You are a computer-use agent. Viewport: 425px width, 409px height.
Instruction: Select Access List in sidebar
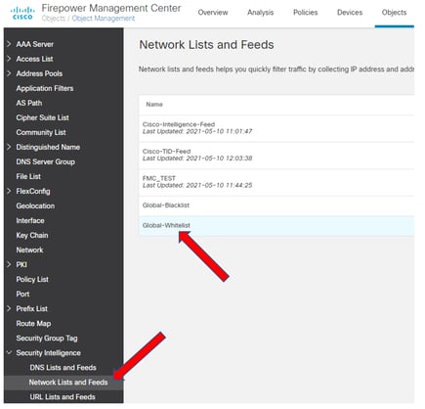point(34,59)
